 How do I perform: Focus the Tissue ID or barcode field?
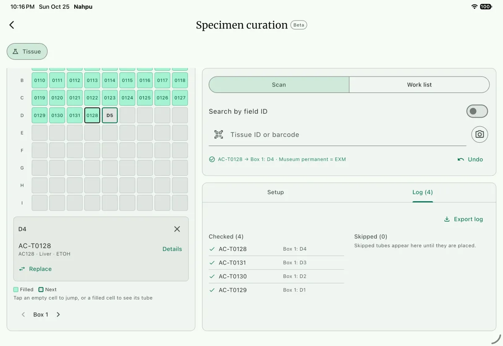pyautogui.click(x=337, y=135)
